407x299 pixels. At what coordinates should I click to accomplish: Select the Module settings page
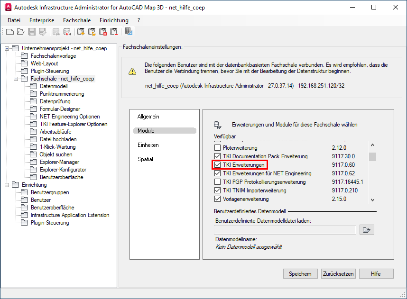pyautogui.click(x=165, y=131)
